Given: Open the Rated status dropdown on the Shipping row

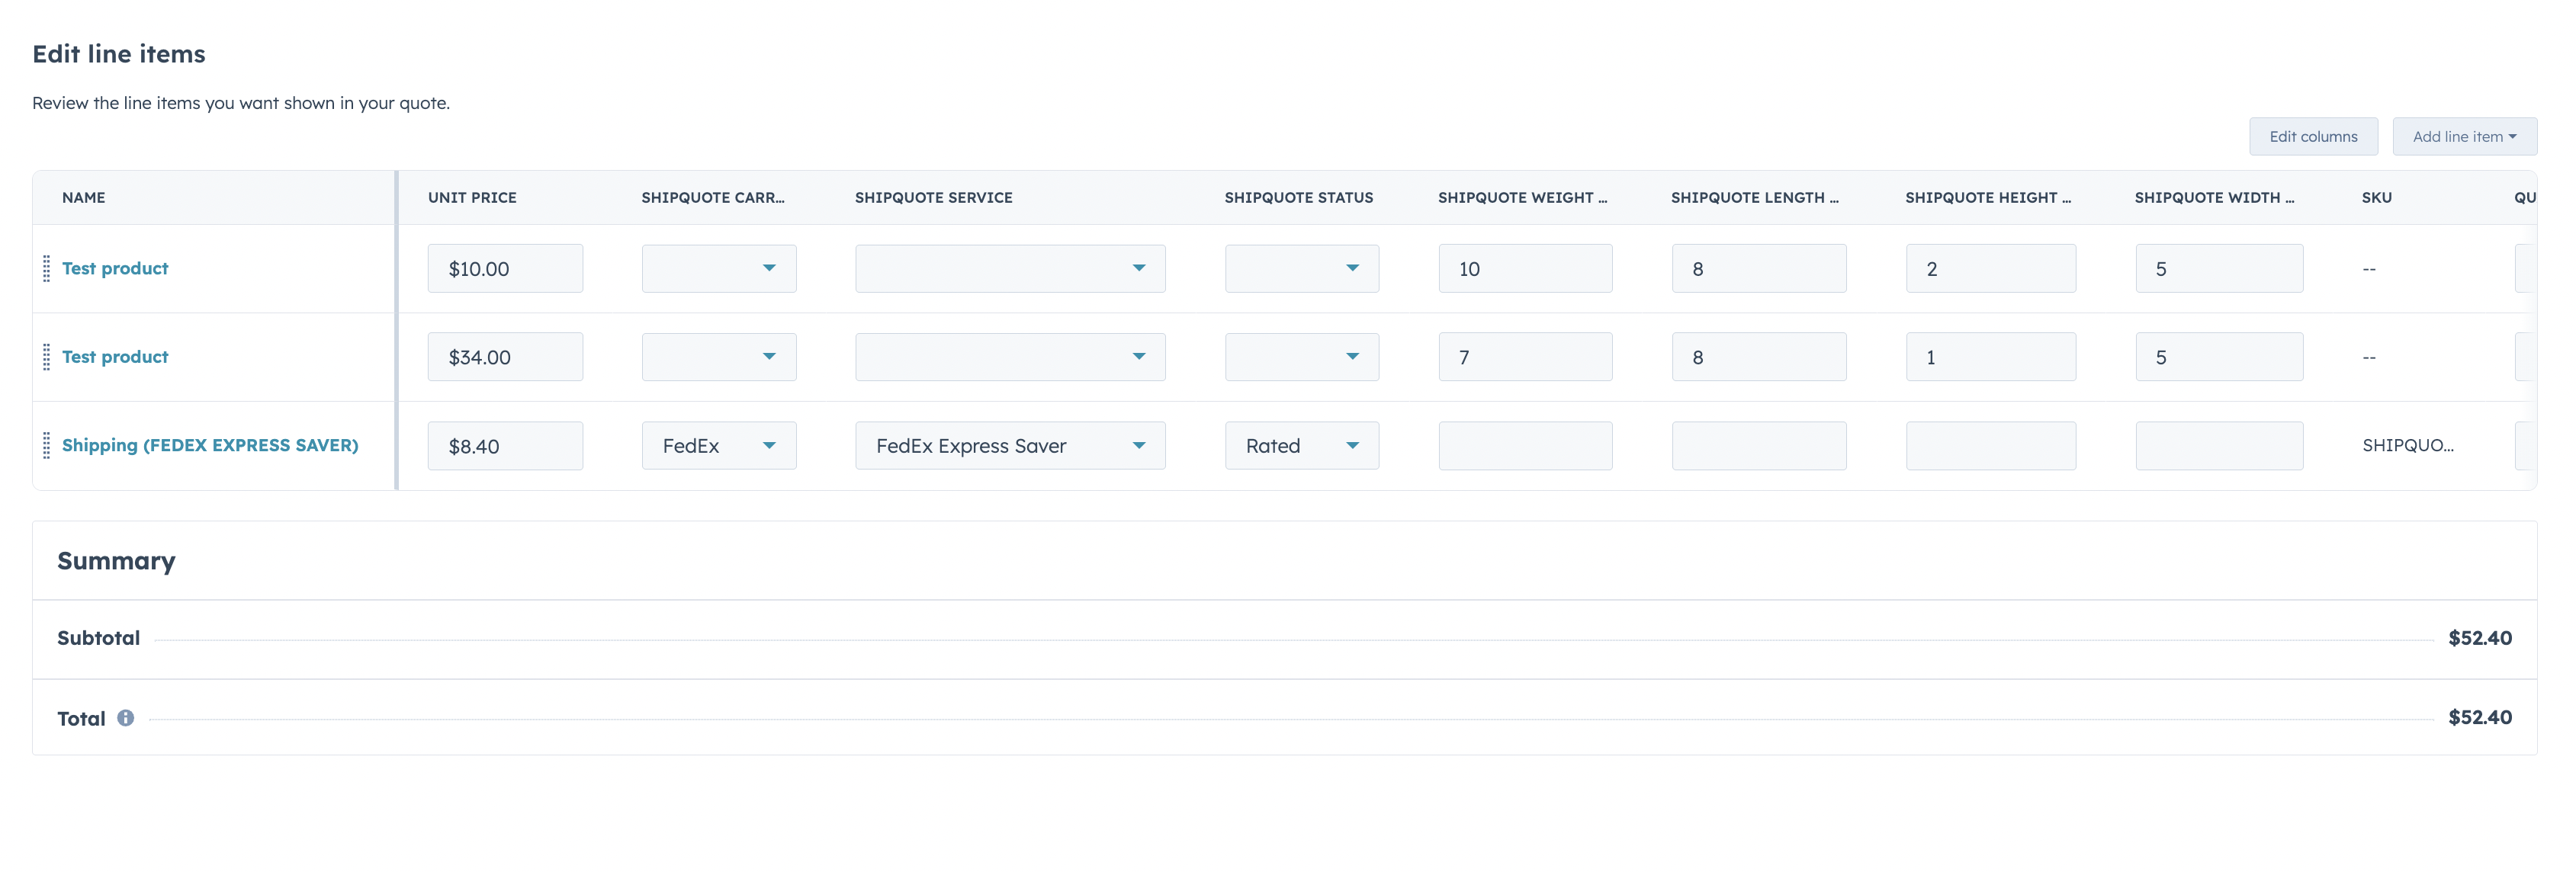Looking at the screenshot, I should pos(1301,445).
